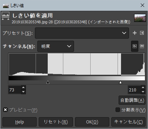The width and height of the screenshot is (148, 129).
Task: Enable the 分割表示 checkbox
Action: [118, 110]
